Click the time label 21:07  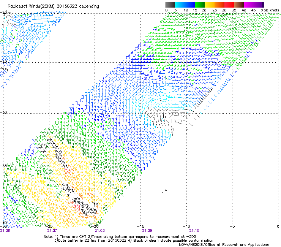tap(52, 231)
